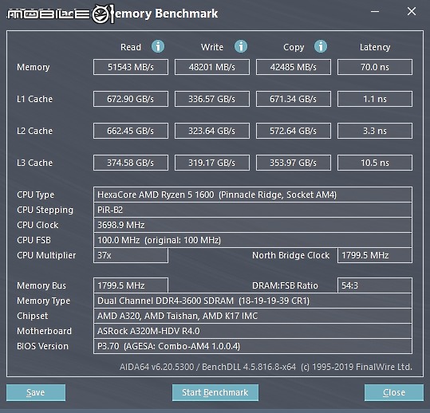Click the L1 Cache row label
Image resolution: width=430 pixels, height=413 pixels.
tap(34, 99)
